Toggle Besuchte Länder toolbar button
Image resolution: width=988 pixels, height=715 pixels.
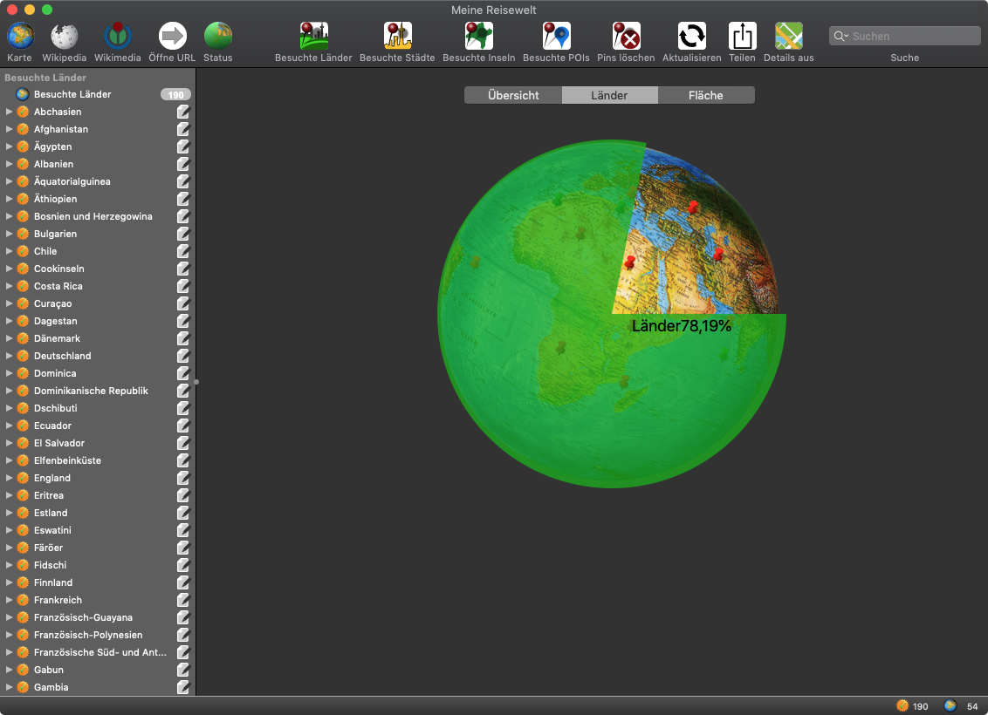point(313,37)
